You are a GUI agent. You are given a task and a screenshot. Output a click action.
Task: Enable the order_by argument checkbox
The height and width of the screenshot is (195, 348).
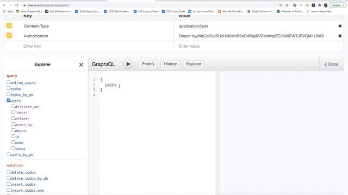[13, 124]
